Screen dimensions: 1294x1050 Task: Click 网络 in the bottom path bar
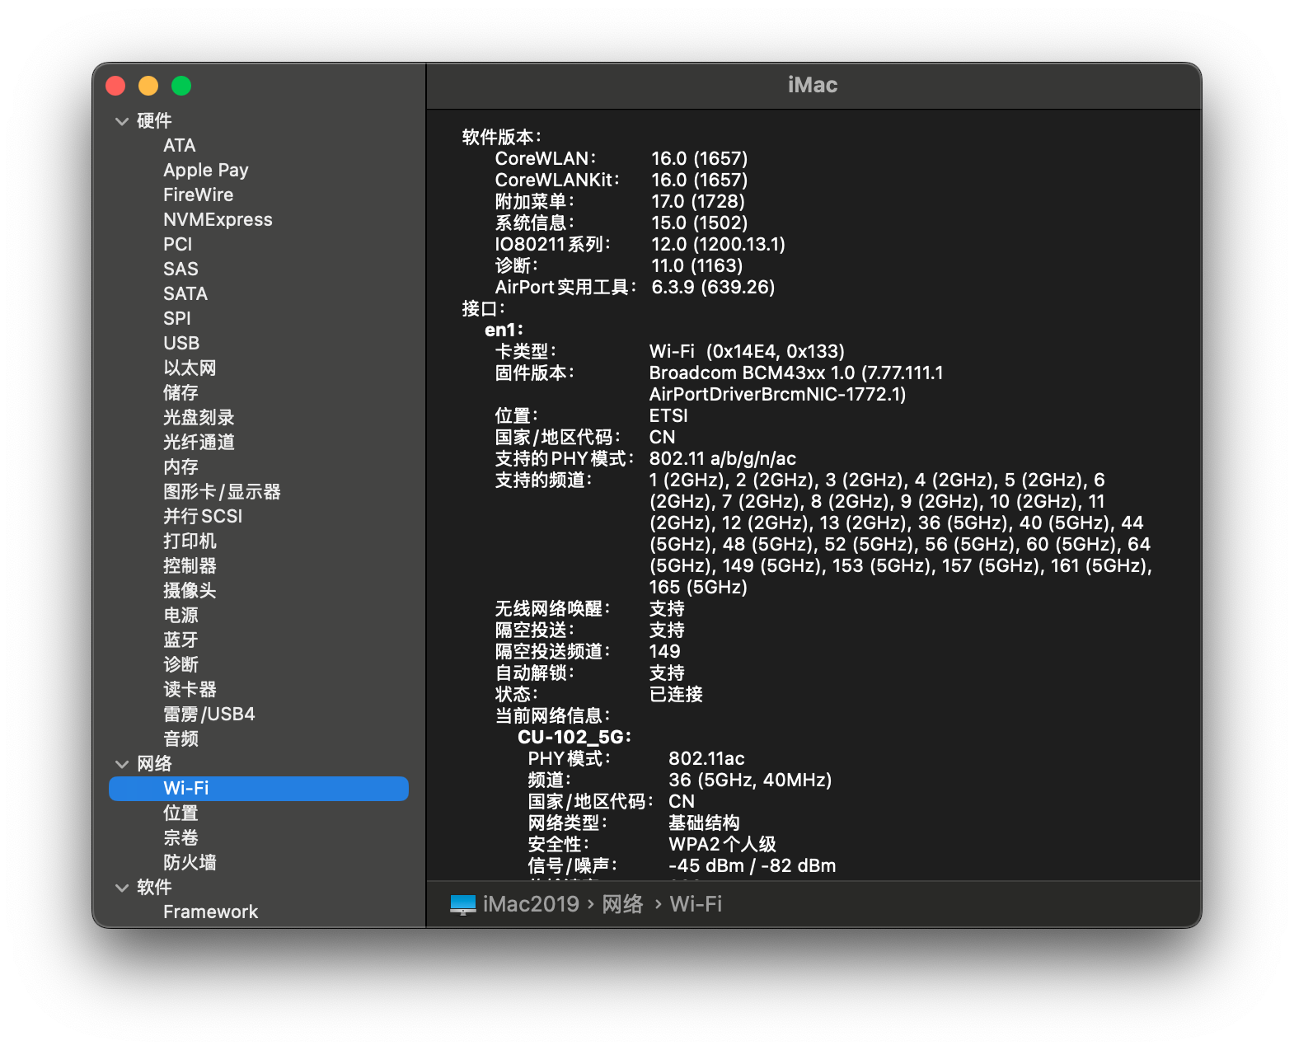click(622, 904)
